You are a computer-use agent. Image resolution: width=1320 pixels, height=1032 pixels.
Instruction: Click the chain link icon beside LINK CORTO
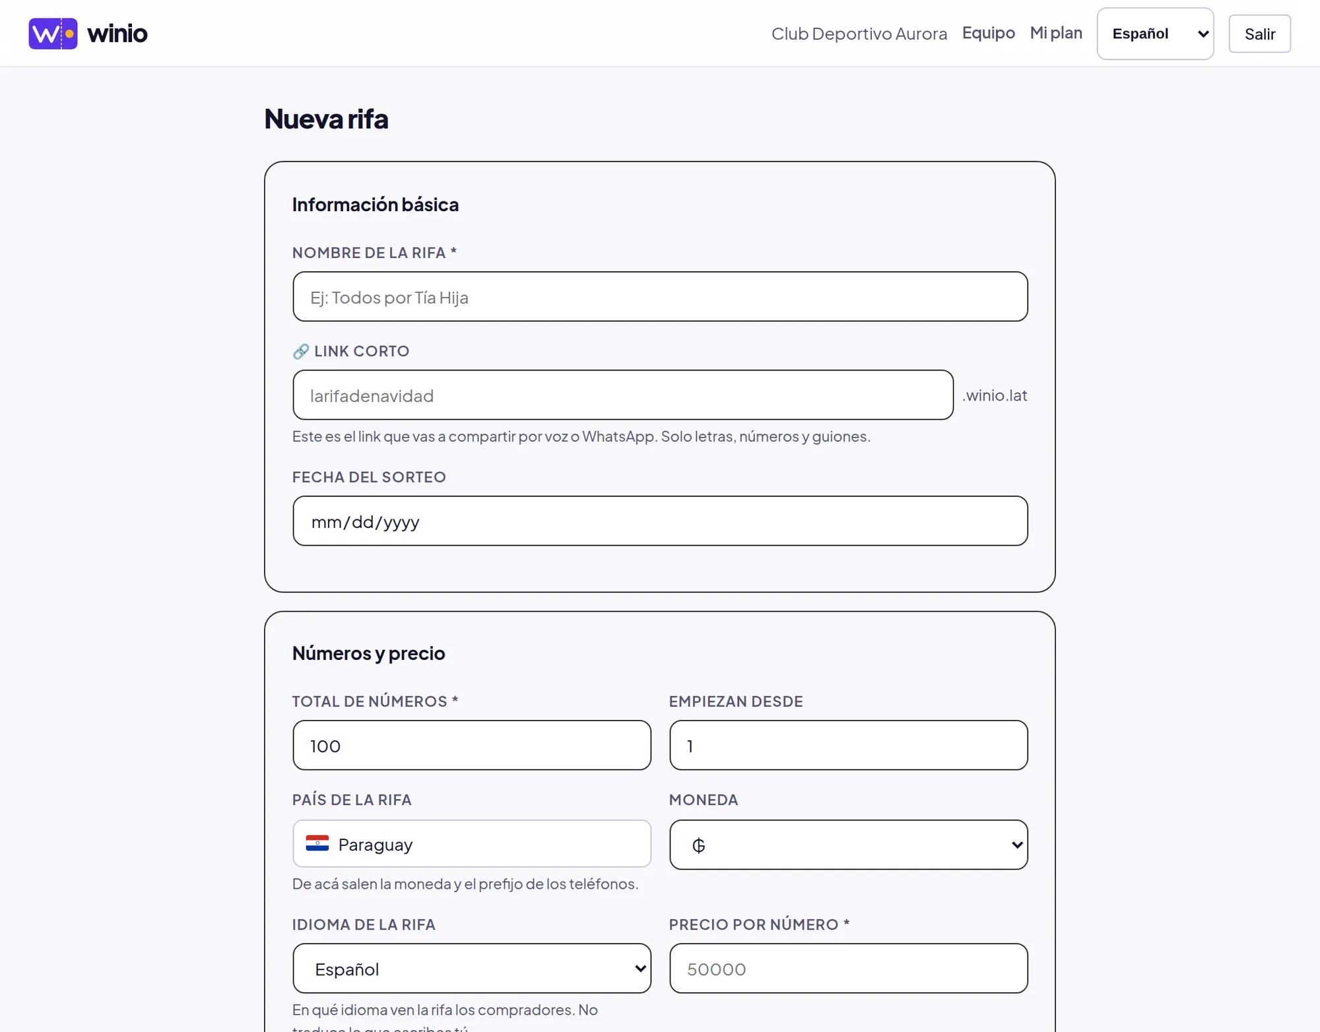pyautogui.click(x=301, y=351)
